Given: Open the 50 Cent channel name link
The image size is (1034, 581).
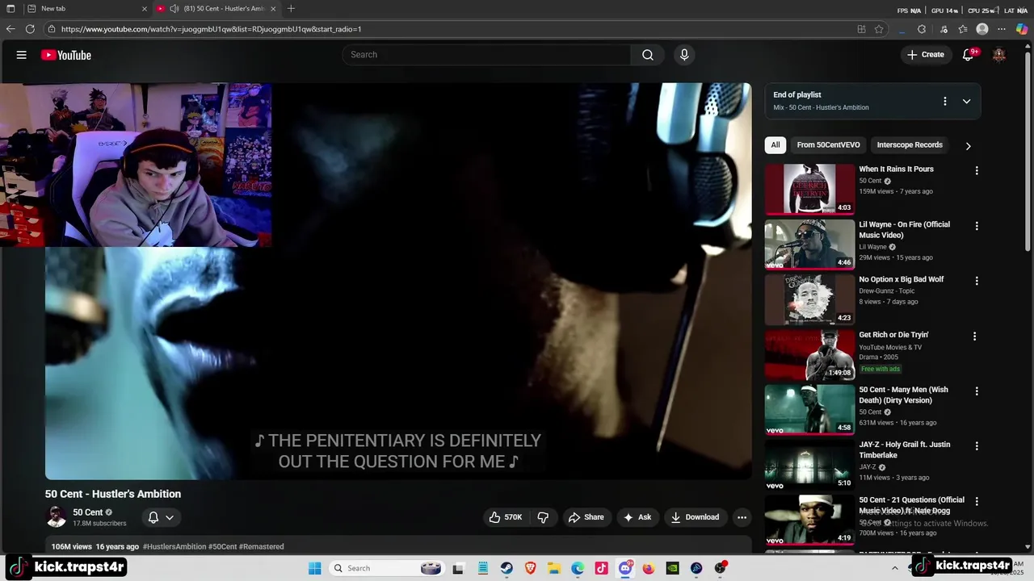Looking at the screenshot, I should pyautogui.click(x=88, y=512).
